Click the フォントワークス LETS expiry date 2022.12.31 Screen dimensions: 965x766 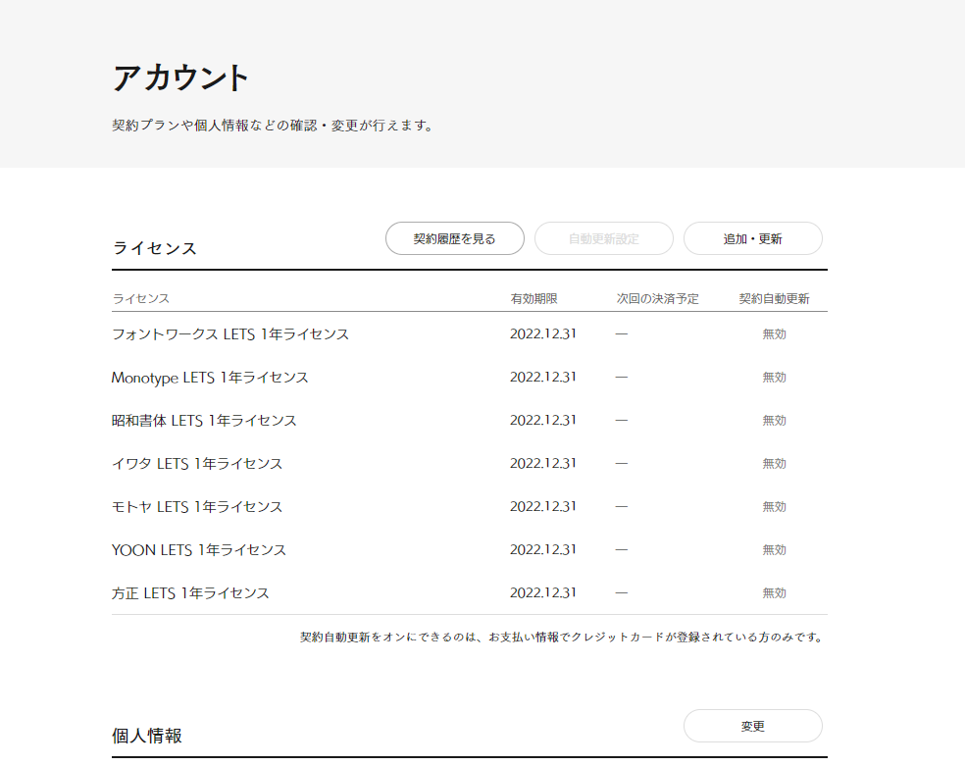click(x=543, y=334)
